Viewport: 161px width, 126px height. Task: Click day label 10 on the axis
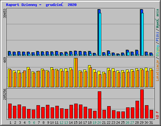(x=52, y=123)
